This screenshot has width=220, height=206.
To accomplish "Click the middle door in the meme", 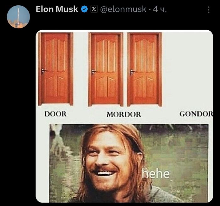I will (106, 69).
